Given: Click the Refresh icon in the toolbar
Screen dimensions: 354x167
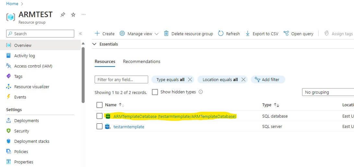Looking at the screenshot, I should [221, 34].
